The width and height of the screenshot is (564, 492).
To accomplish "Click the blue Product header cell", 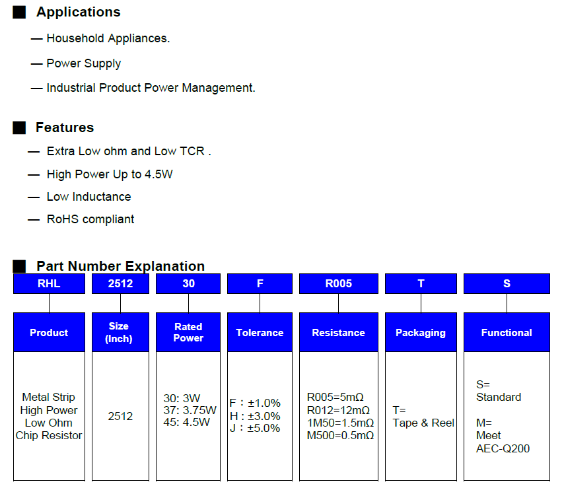I will (x=50, y=332).
